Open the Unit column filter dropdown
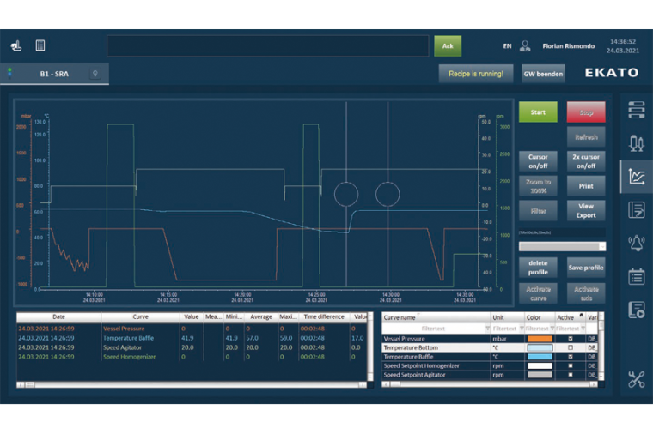 click(x=520, y=328)
